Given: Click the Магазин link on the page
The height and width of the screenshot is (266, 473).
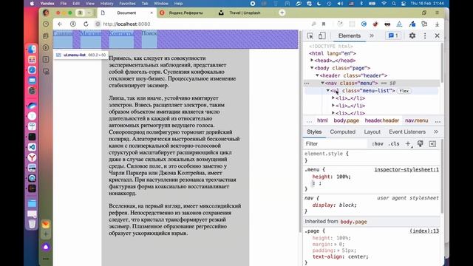Looking at the screenshot, I should [91, 33].
